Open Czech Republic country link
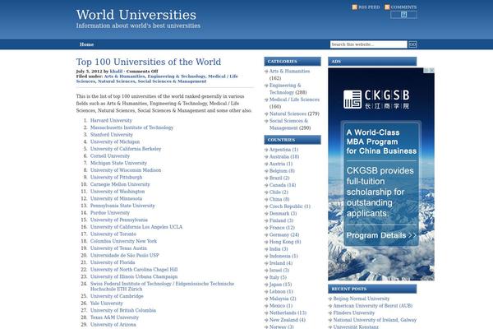Screen dimensions: 493x329 tap(286, 206)
